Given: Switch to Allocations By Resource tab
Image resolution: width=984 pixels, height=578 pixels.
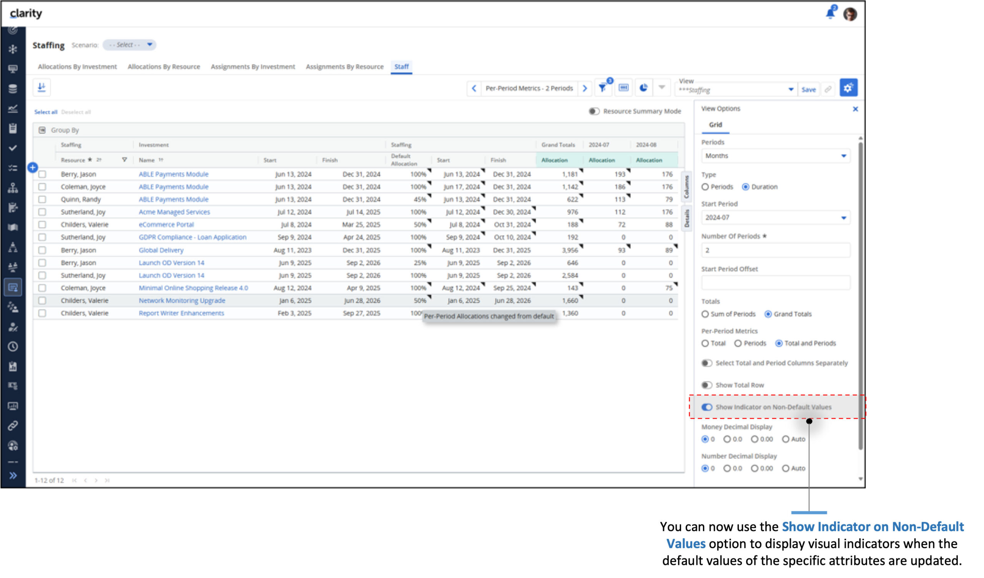Looking at the screenshot, I should click(x=164, y=67).
